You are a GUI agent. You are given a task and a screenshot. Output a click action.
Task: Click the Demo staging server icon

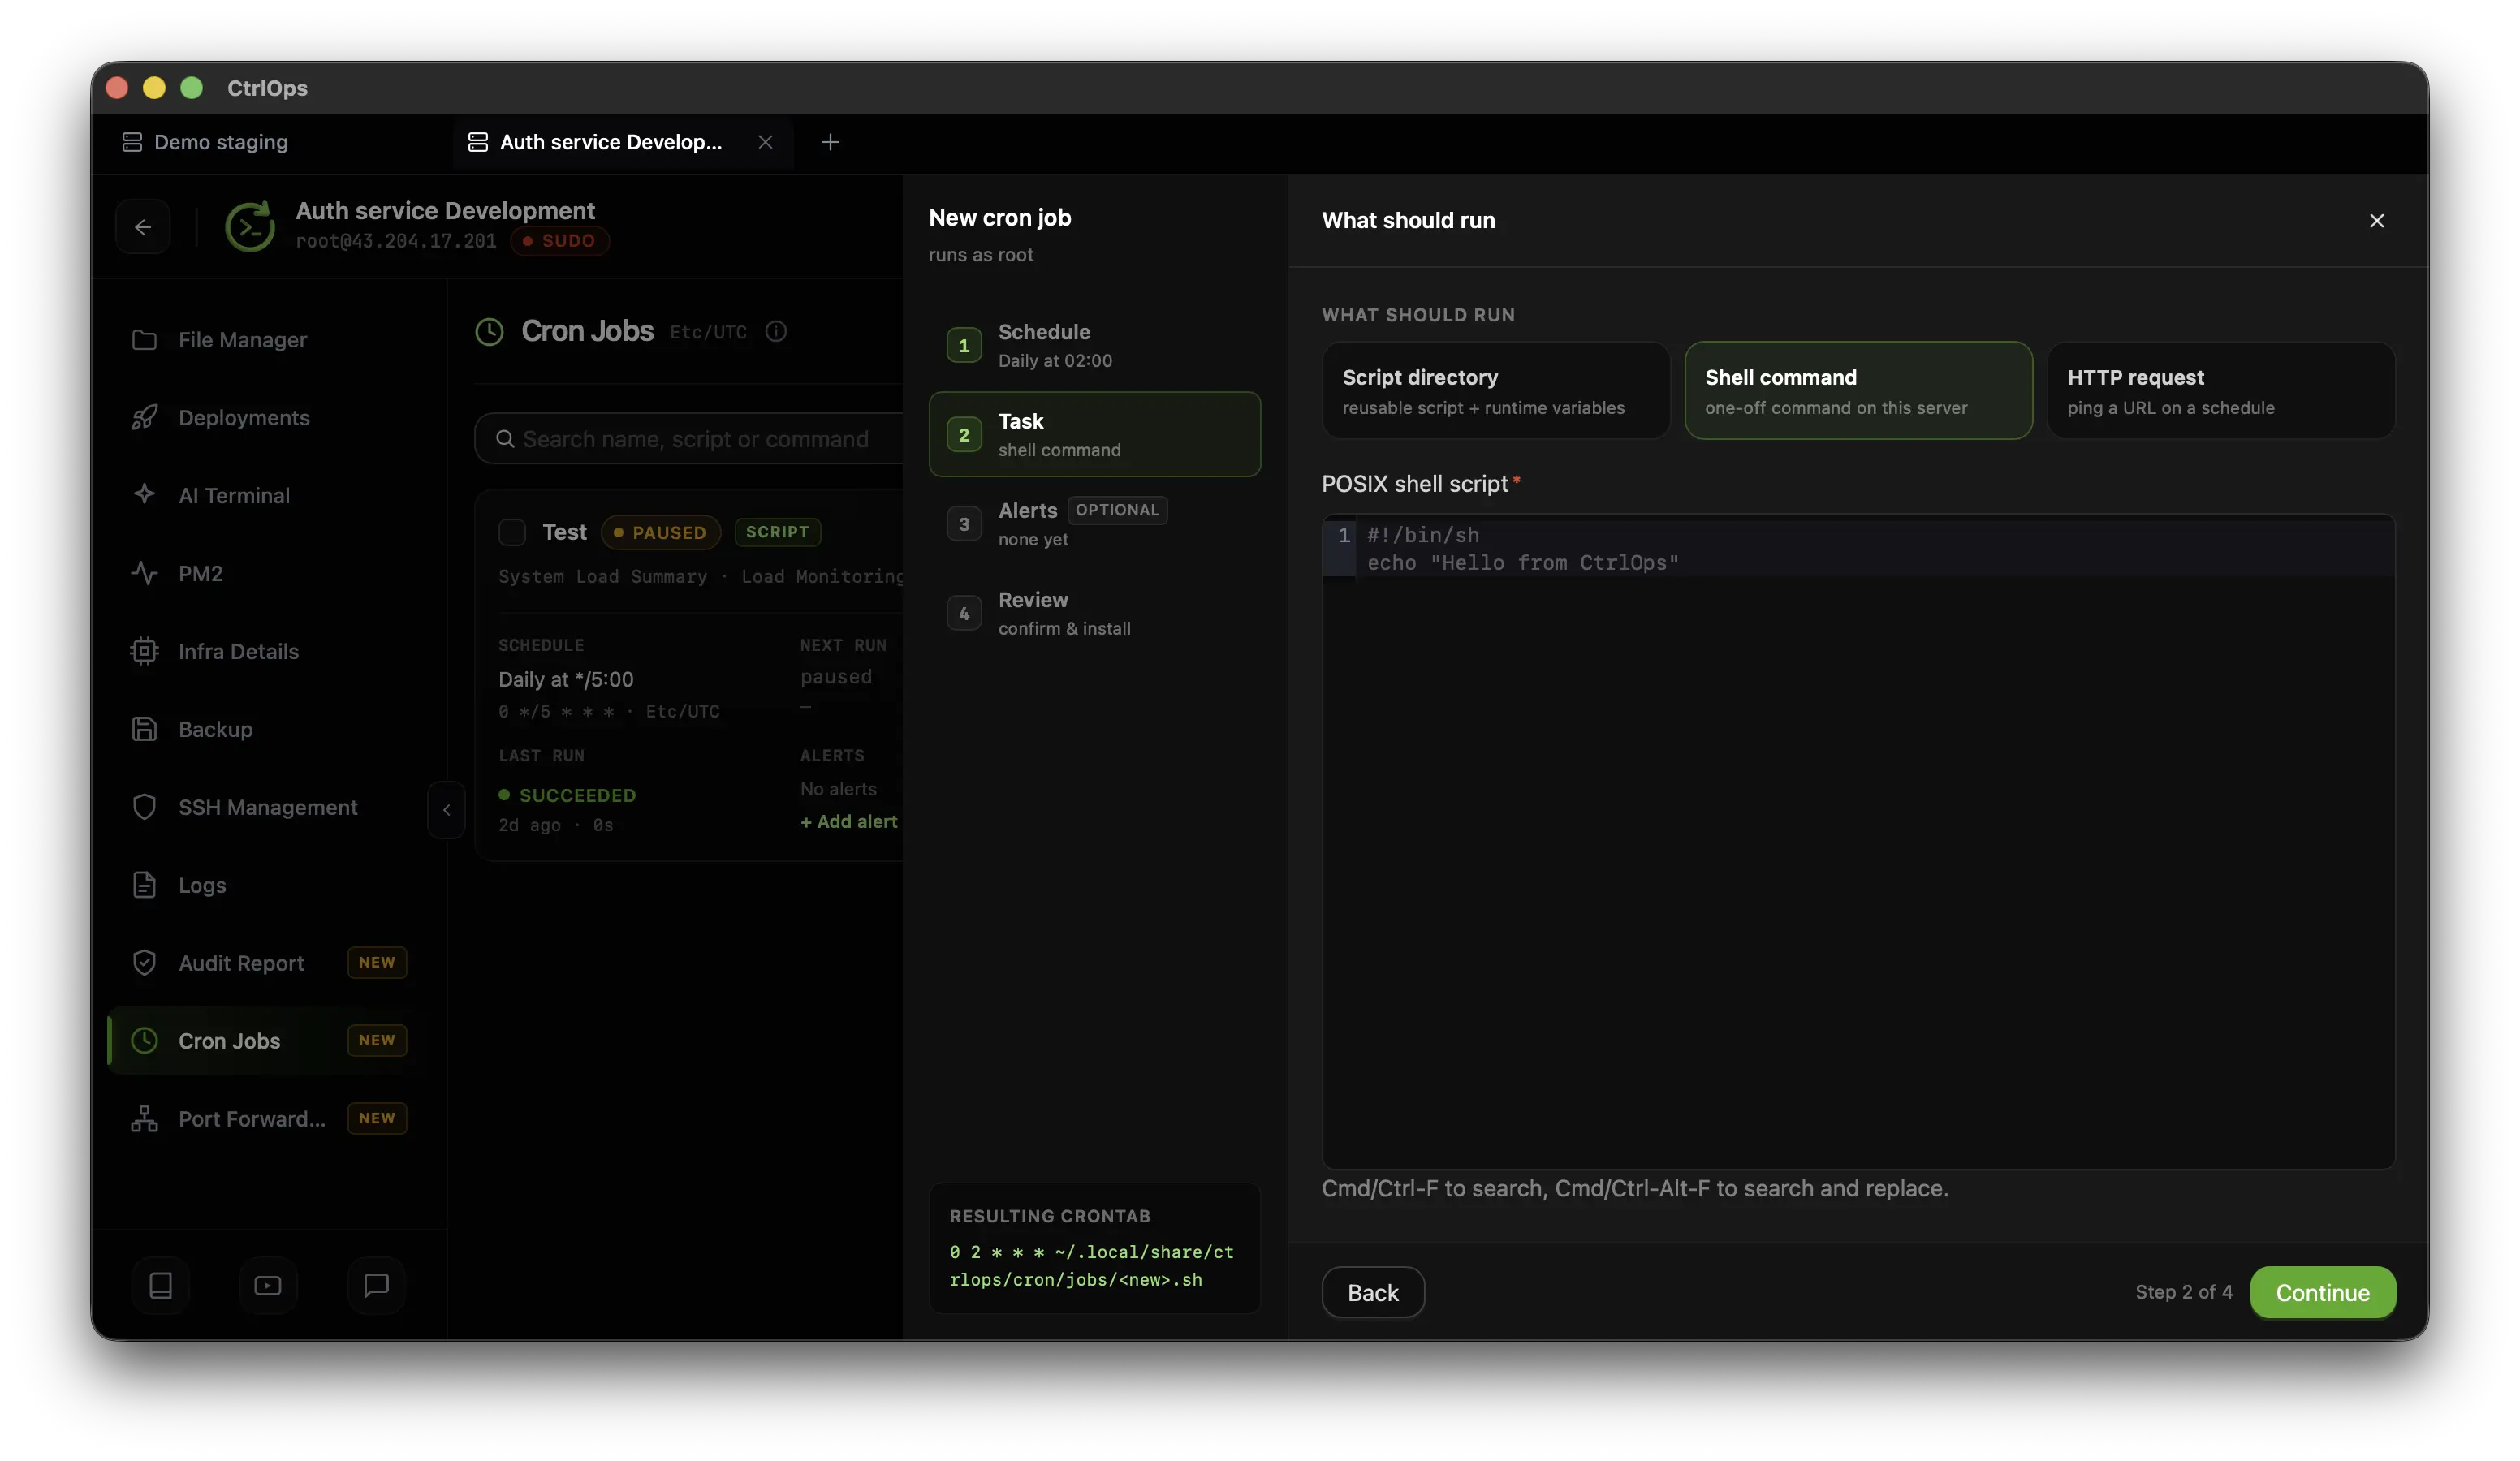coord(132,142)
